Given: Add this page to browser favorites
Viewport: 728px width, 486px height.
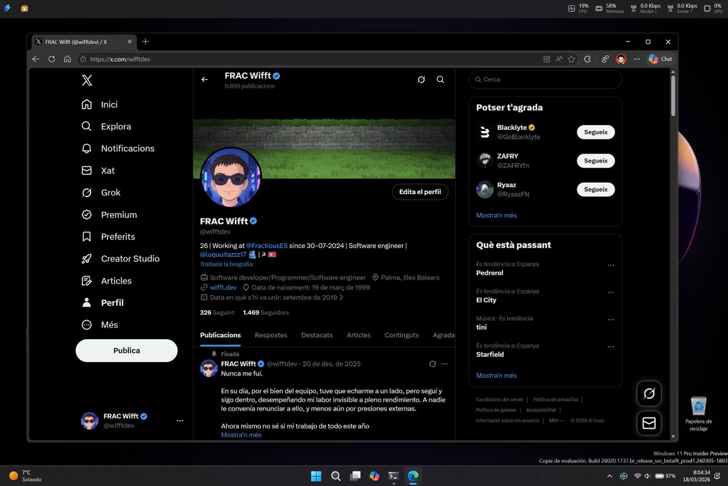Looking at the screenshot, I should click(x=571, y=59).
